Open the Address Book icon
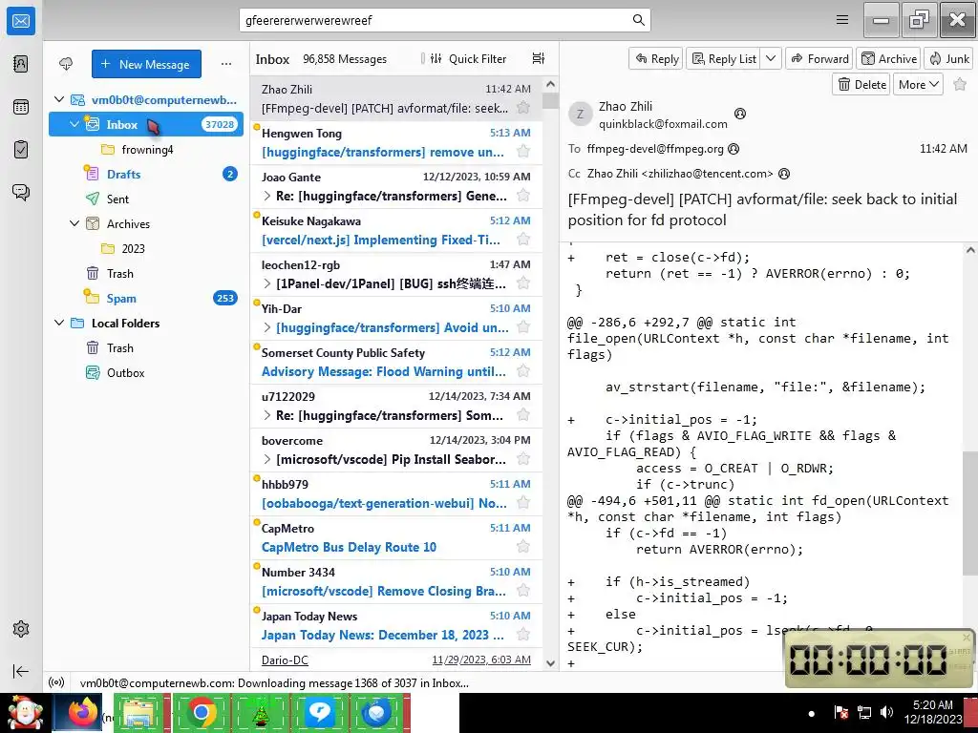978x733 pixels. (x=21, y=64)
